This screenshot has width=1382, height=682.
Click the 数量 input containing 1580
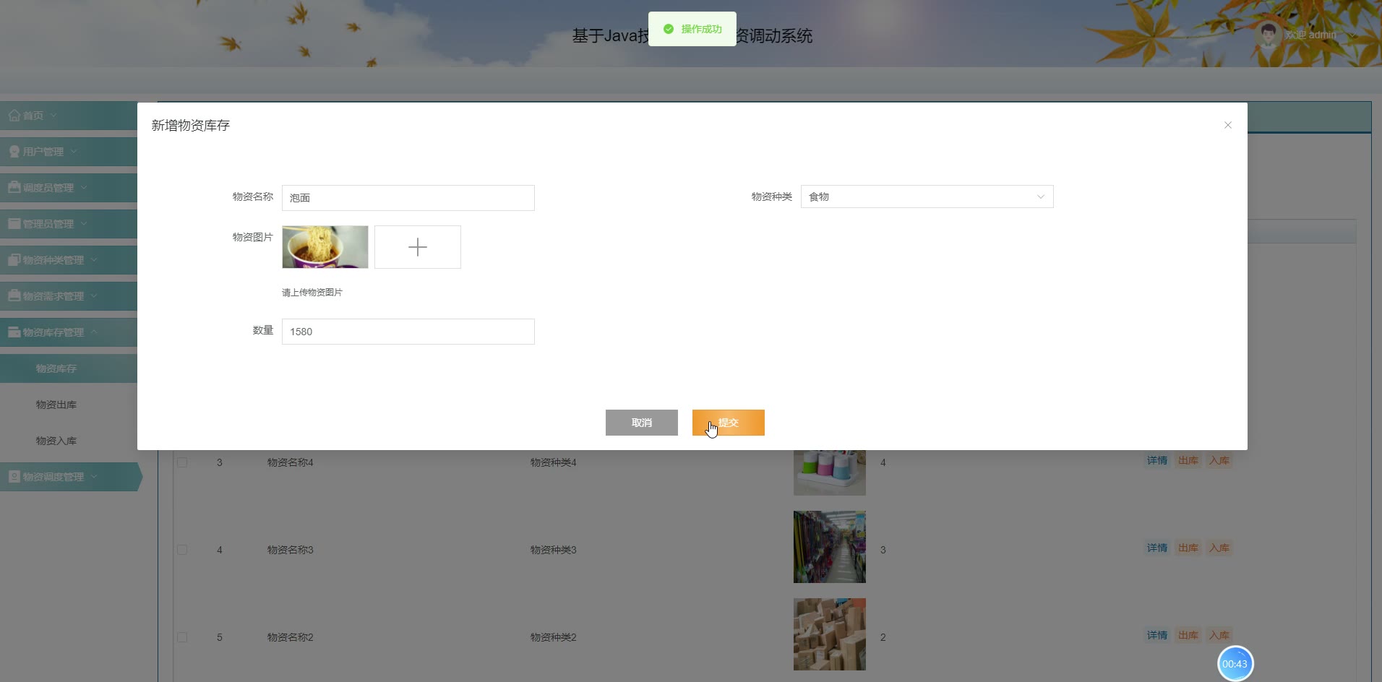tap(408, 332)
